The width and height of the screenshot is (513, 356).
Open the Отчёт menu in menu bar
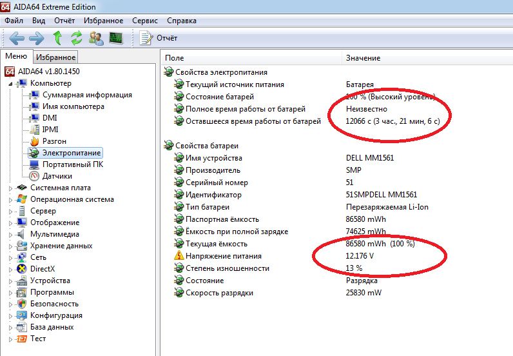pyautogui.click(x=64, y=21)
